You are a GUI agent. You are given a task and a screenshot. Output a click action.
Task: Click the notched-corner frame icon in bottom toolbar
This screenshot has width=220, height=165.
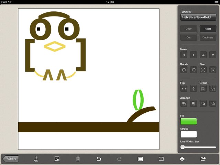pyautogui.click(x=161, y=159)
